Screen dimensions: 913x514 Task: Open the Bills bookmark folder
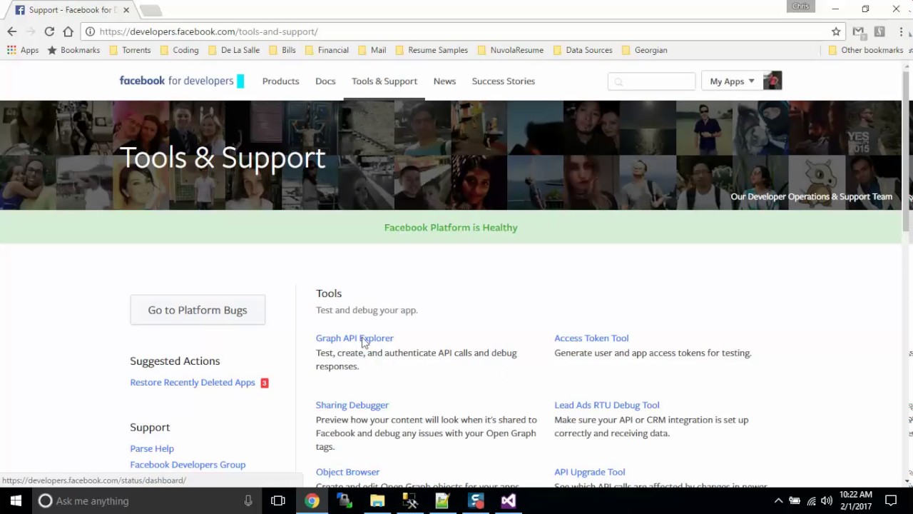282,50
